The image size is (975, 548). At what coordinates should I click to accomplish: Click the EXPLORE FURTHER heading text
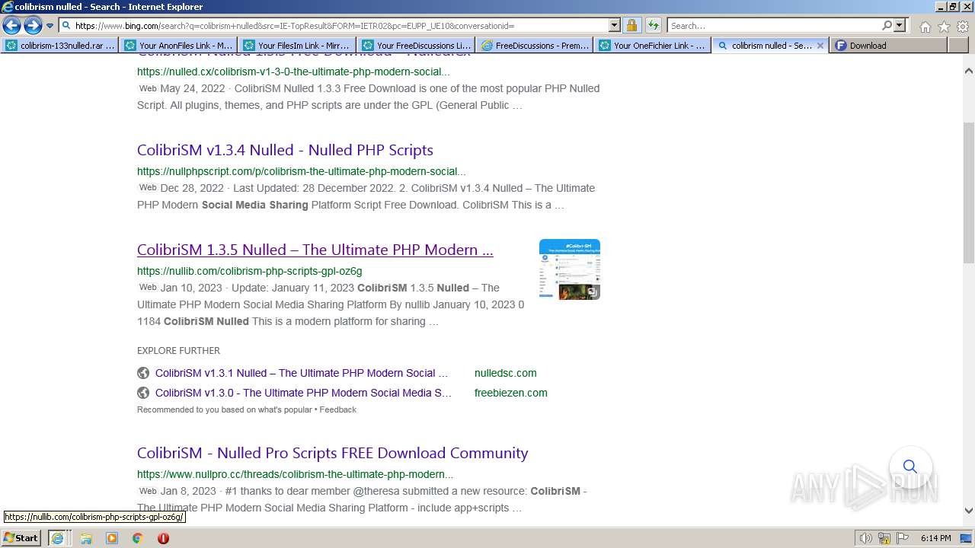(178, 351)
